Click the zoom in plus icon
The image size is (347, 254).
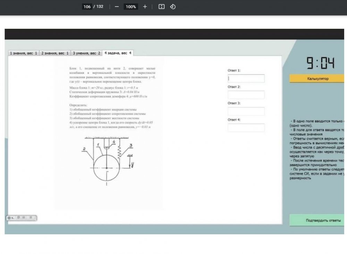145,7
